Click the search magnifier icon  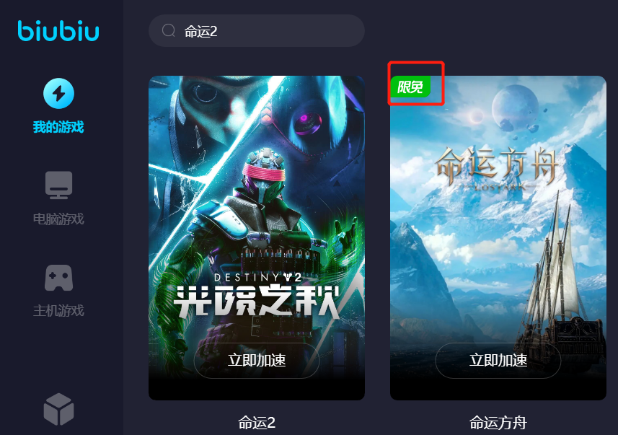click(x=169, y=30)
